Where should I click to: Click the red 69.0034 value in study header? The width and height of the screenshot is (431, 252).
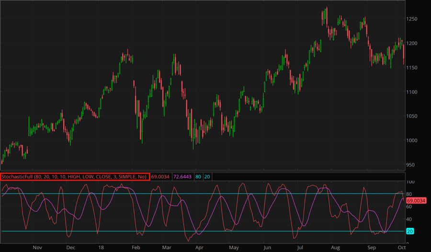(x=161, y=177)
